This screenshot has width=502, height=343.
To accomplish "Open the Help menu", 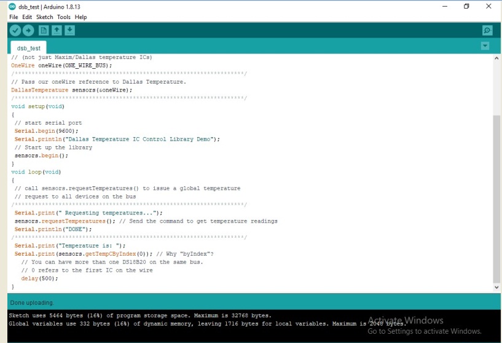I will tap(80, 17).
